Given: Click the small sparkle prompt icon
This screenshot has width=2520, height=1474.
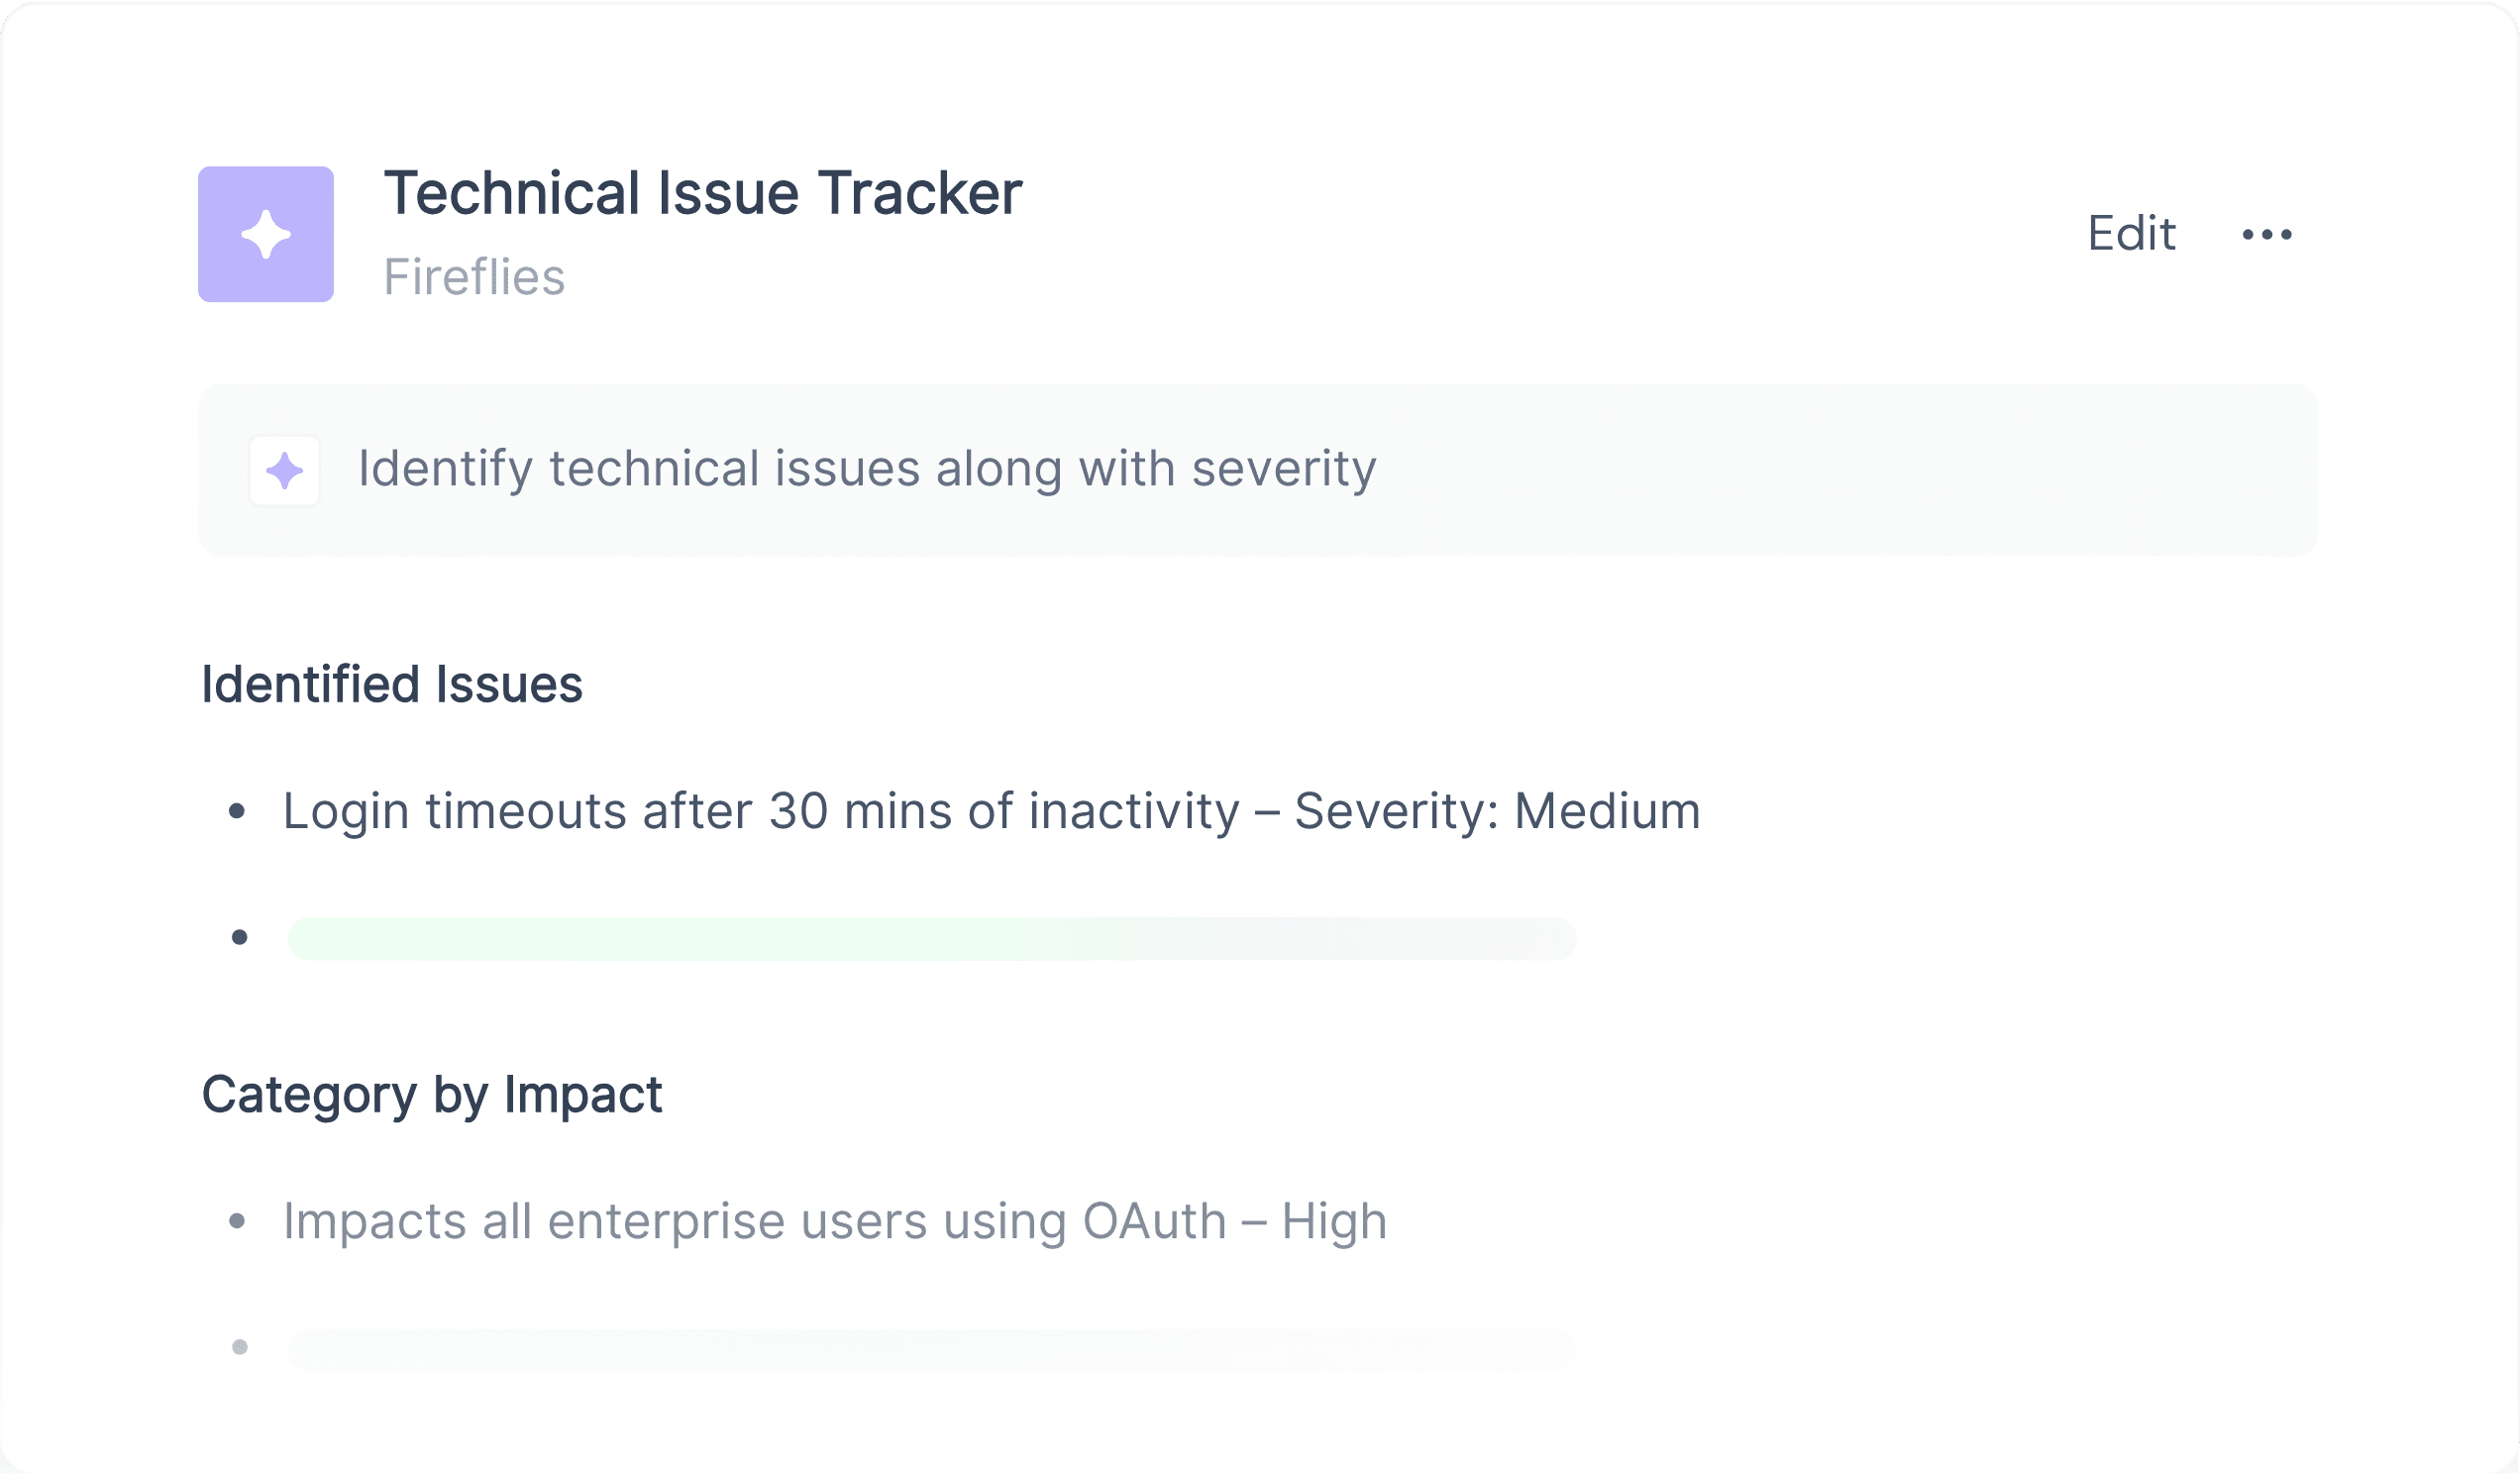Looking at the screenshot, I should [285, 471].
